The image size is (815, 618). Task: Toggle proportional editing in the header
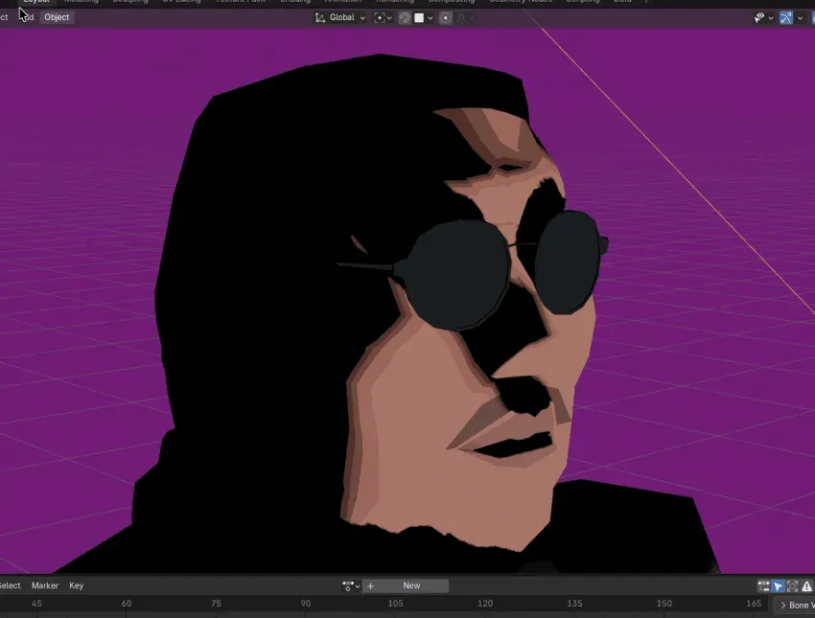(x=446, y=17)
